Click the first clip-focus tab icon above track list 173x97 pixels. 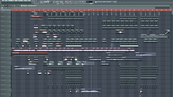coord(2,8)
